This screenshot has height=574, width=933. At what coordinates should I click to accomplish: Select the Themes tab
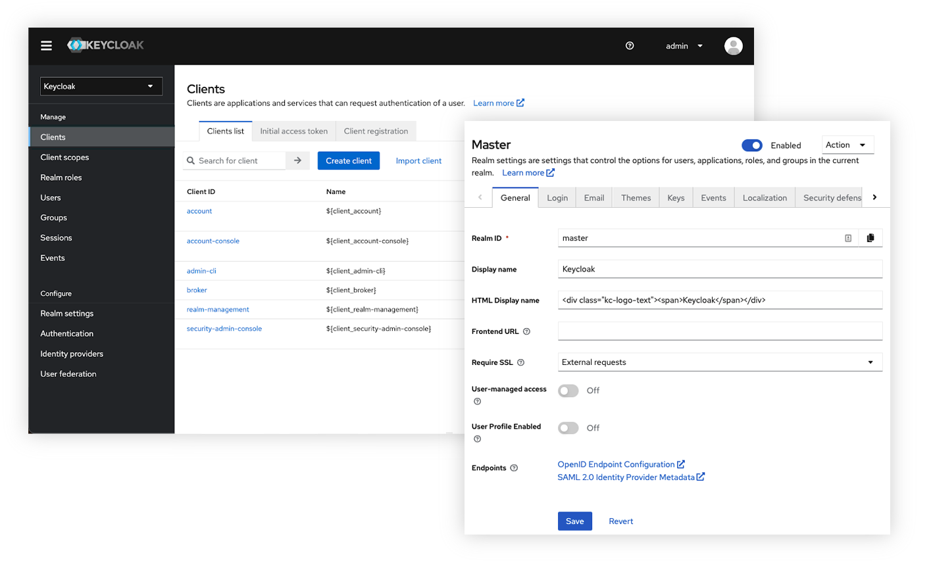point(636,197)
